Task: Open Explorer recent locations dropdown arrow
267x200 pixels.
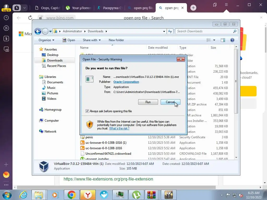Action: click(50, 31)
